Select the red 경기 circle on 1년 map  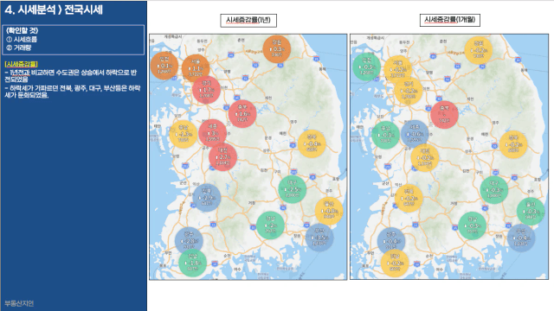pyautogui.click(x=207, y=90)
